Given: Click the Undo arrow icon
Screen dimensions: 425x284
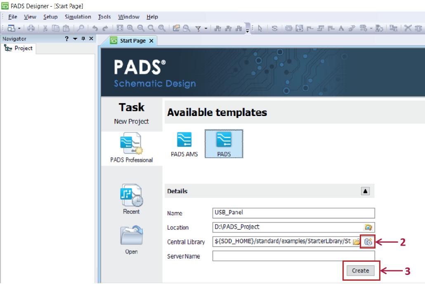Looking at the screenshot, I should [95, 28].
